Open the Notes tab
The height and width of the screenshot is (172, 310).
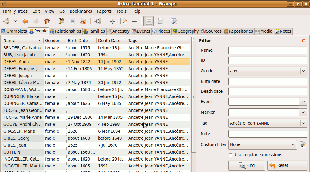[283, 31]
